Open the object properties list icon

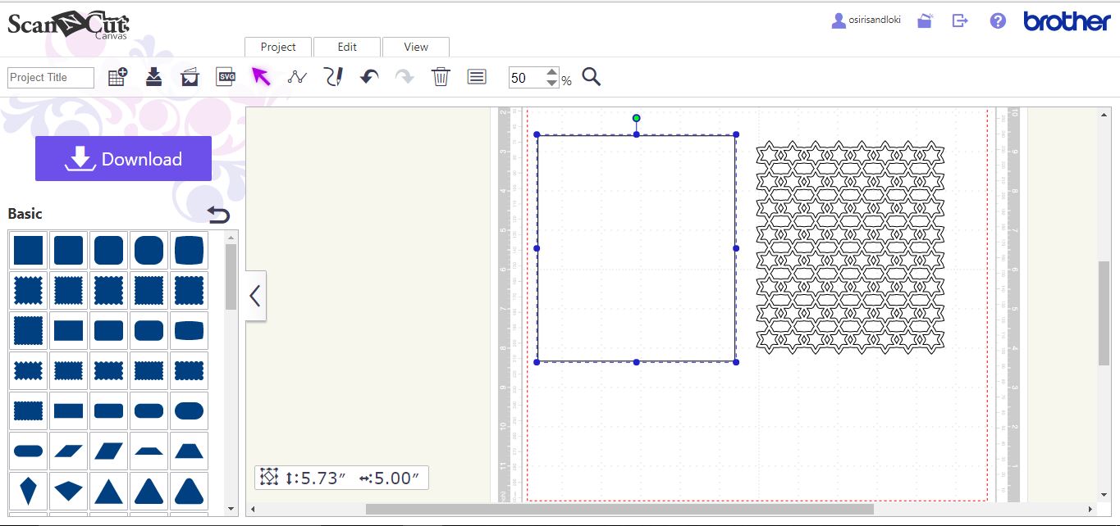coord(476,76)
